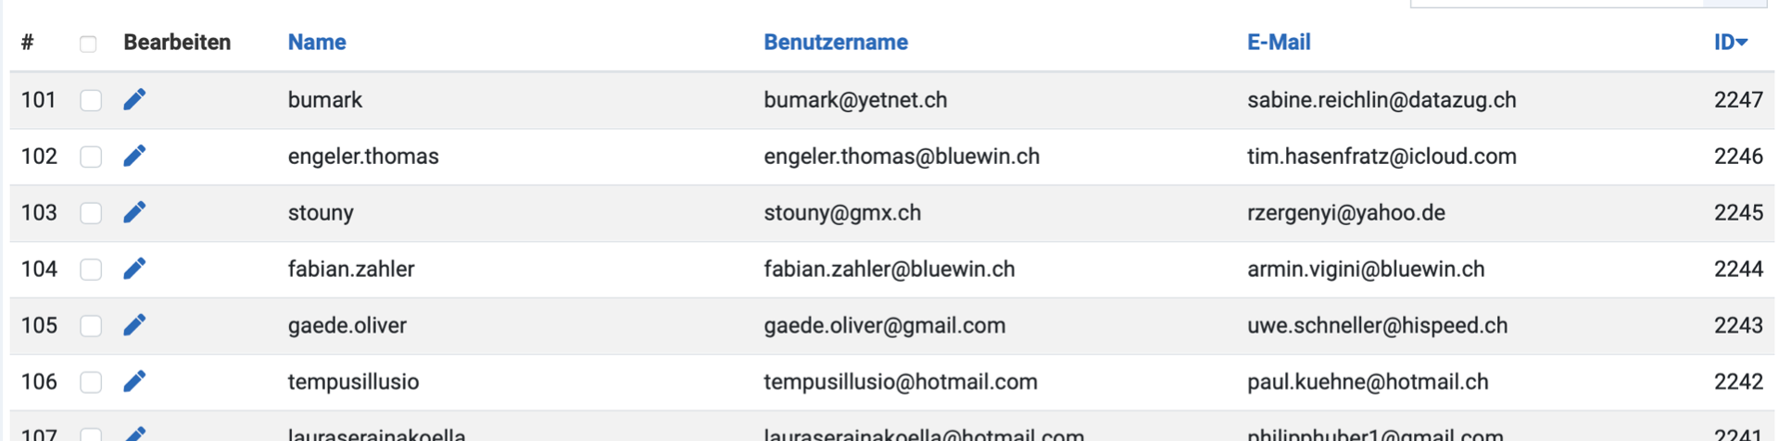Click the ID column sort arrow
This screenshot has width=1779, height=441.
[x=1742, y=43]
